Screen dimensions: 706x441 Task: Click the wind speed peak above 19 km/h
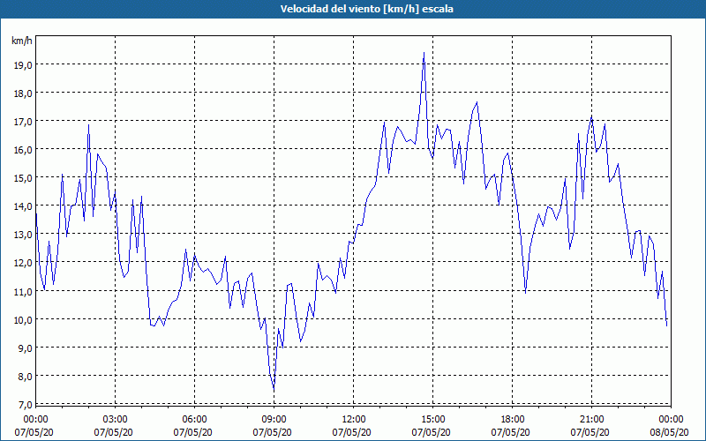424,53
